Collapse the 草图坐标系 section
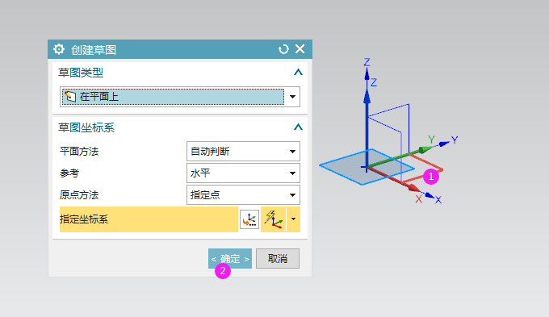549x317 pixels. (298, 127)
